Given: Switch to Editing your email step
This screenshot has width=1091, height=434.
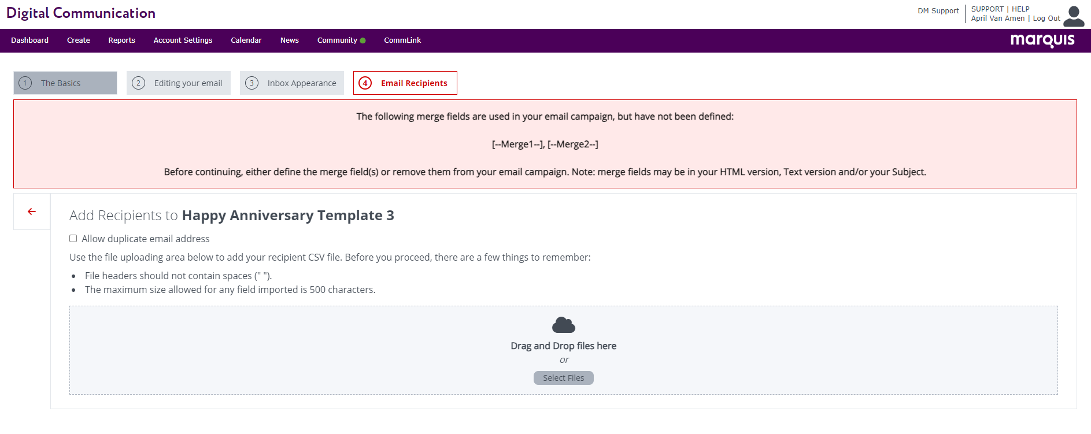Looking at the screenshot, I should pos(179,83).
